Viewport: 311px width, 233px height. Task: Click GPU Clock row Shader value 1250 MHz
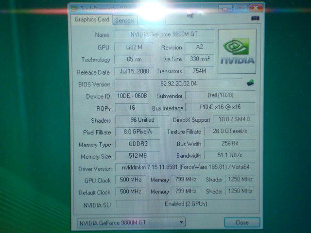(x=240, y=179)
